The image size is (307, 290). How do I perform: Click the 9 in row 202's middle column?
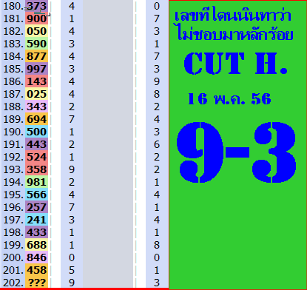[72, 283]
